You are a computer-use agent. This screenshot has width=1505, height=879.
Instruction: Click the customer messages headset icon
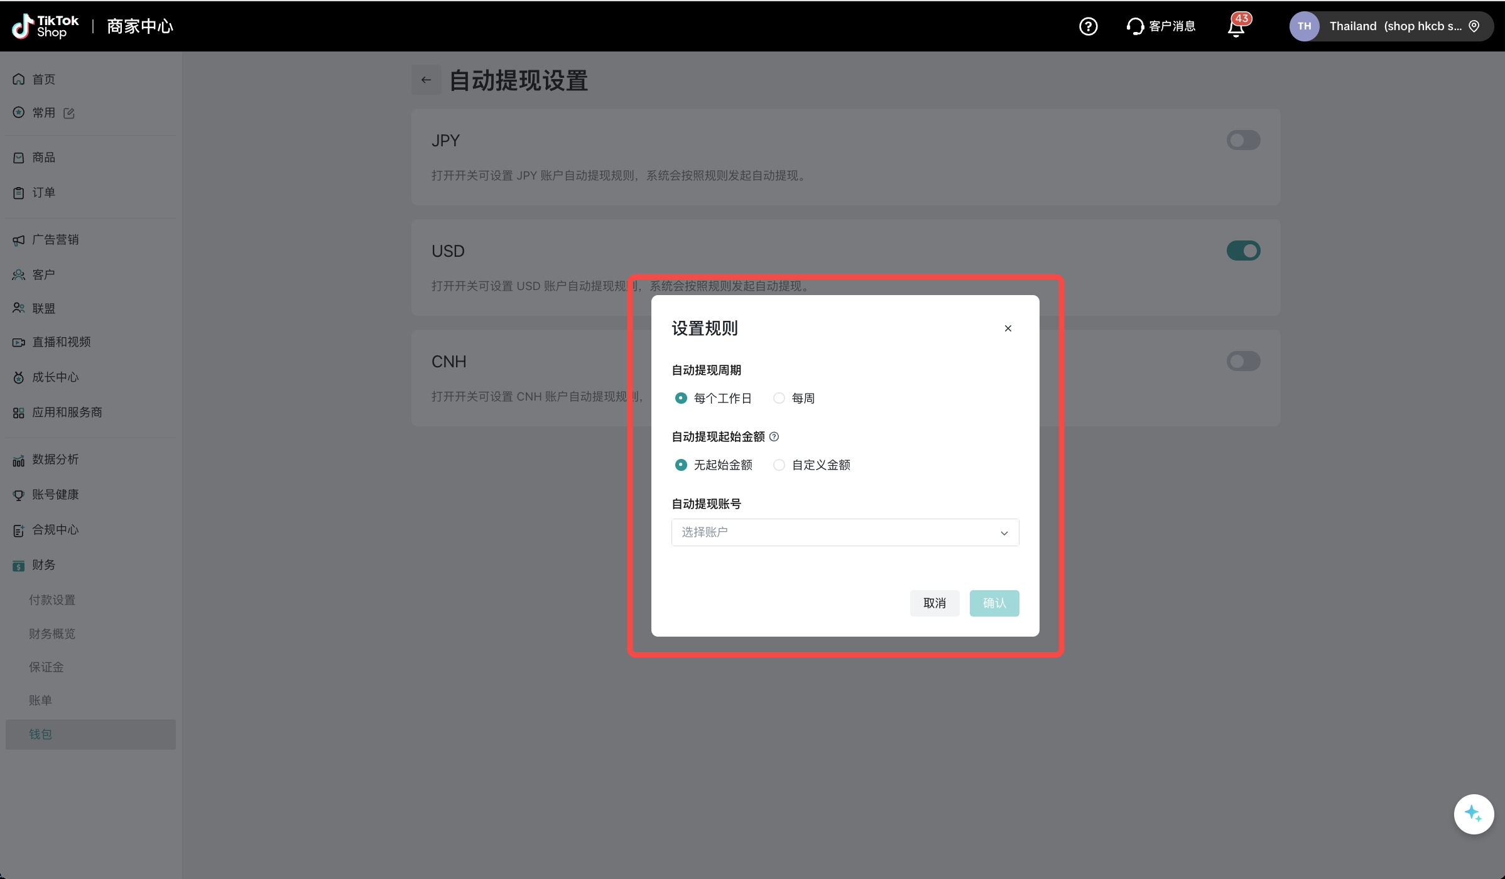(1135, 26)
